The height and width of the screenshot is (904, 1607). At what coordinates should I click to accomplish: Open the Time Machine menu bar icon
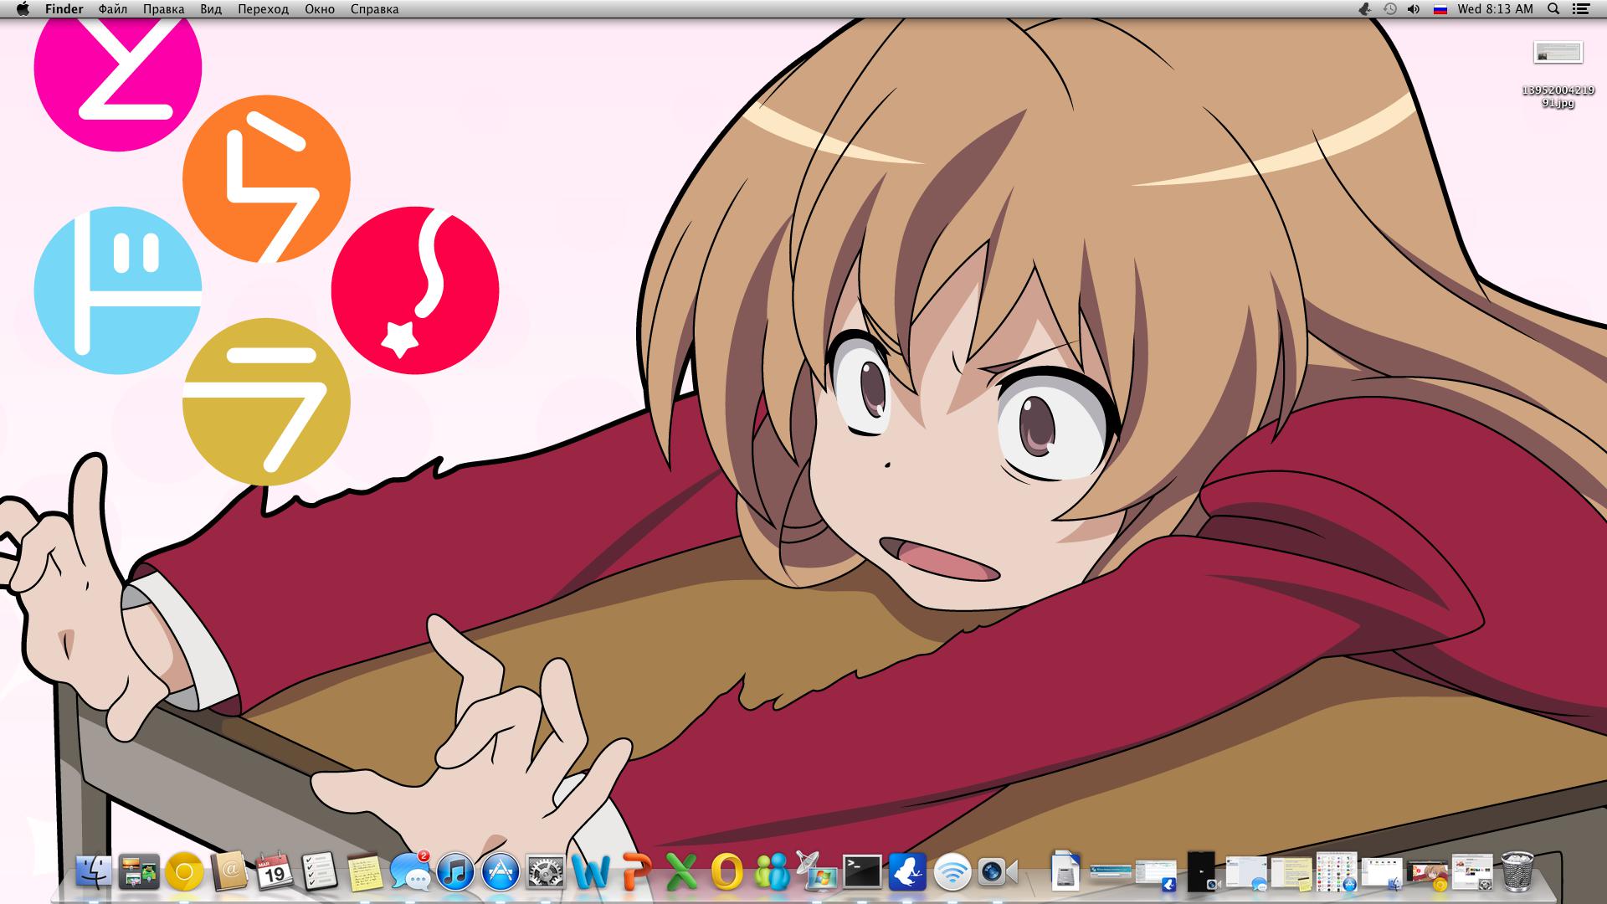1389,9
